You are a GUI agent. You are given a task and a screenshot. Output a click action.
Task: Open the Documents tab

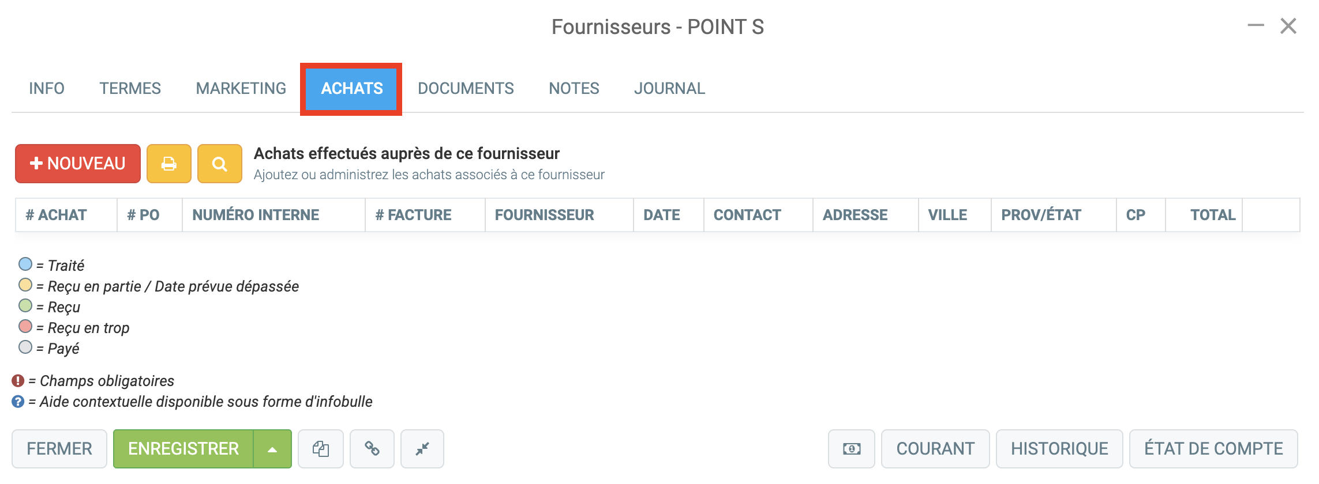pos(466,89)
